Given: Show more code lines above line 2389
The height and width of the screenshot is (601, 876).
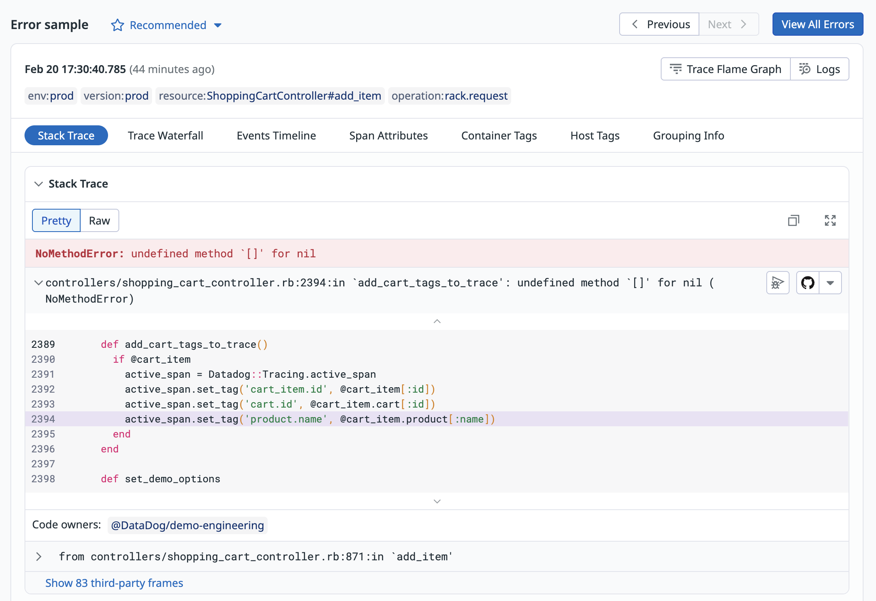Looking at the screenshot, I should click(437, 322).
